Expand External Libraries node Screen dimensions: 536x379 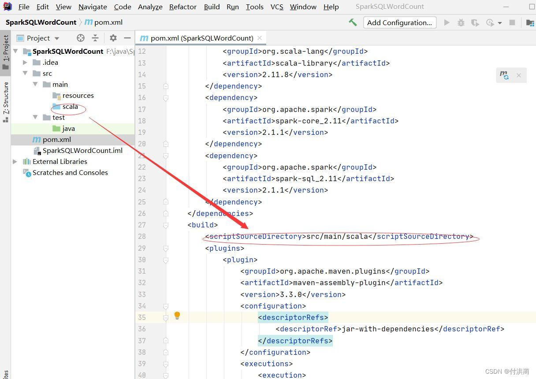15,162
